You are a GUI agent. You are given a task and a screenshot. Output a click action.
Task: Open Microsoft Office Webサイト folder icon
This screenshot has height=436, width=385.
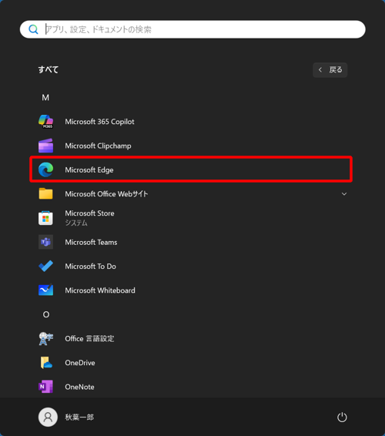[46, 194]
